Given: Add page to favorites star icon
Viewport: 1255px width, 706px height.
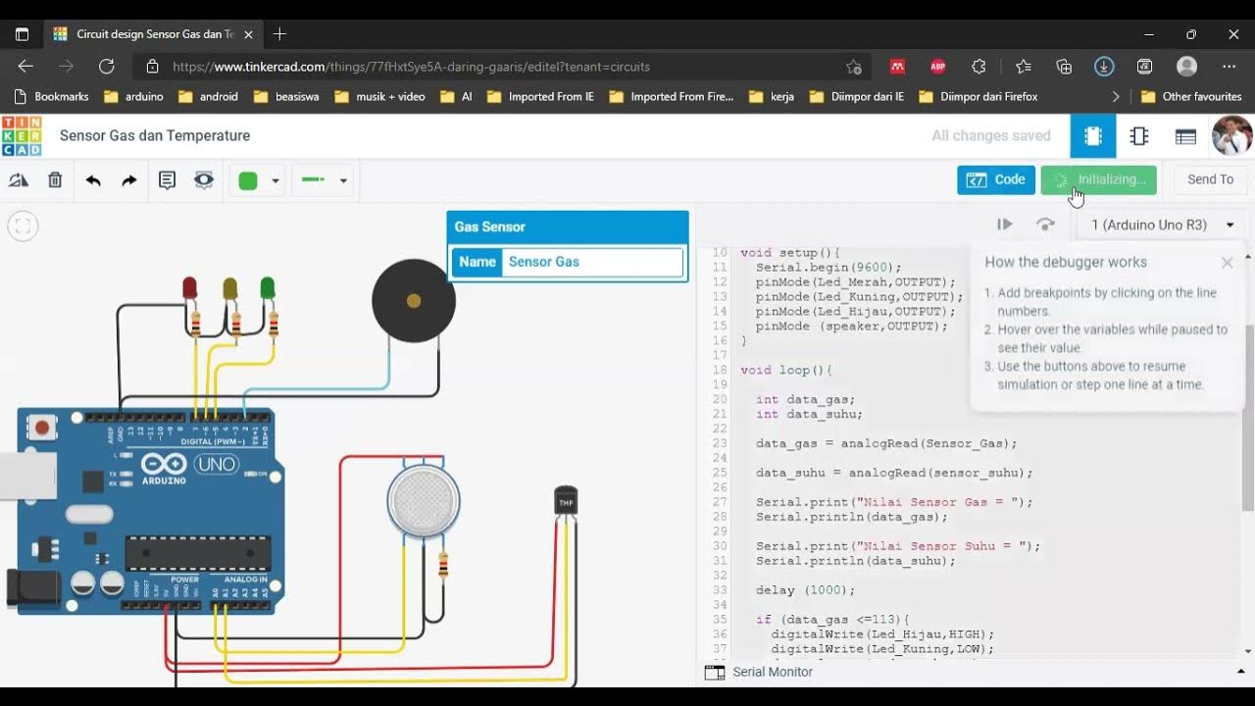Looking at the screenshot, I should pyautogui.click(x=853, y=67).
